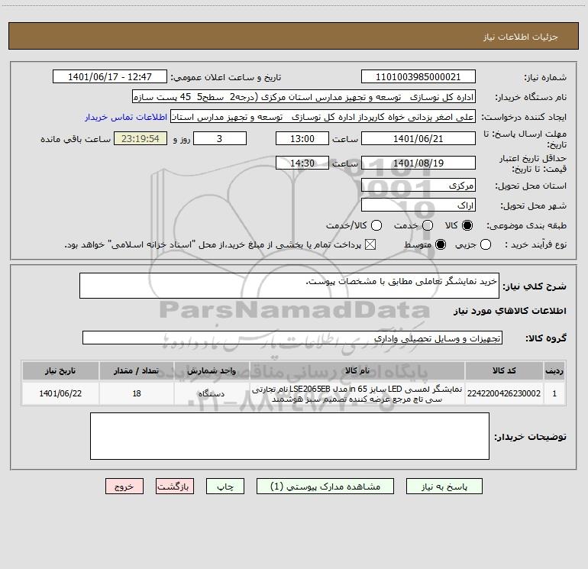Click نام کالا column header
The image size is (588, 569).
[357, 370]
